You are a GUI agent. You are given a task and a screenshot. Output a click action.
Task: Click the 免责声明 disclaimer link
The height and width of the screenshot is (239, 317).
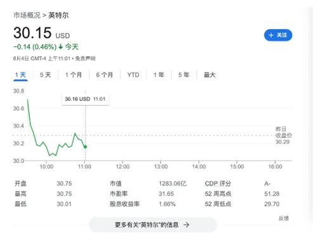tap(86, 58)
